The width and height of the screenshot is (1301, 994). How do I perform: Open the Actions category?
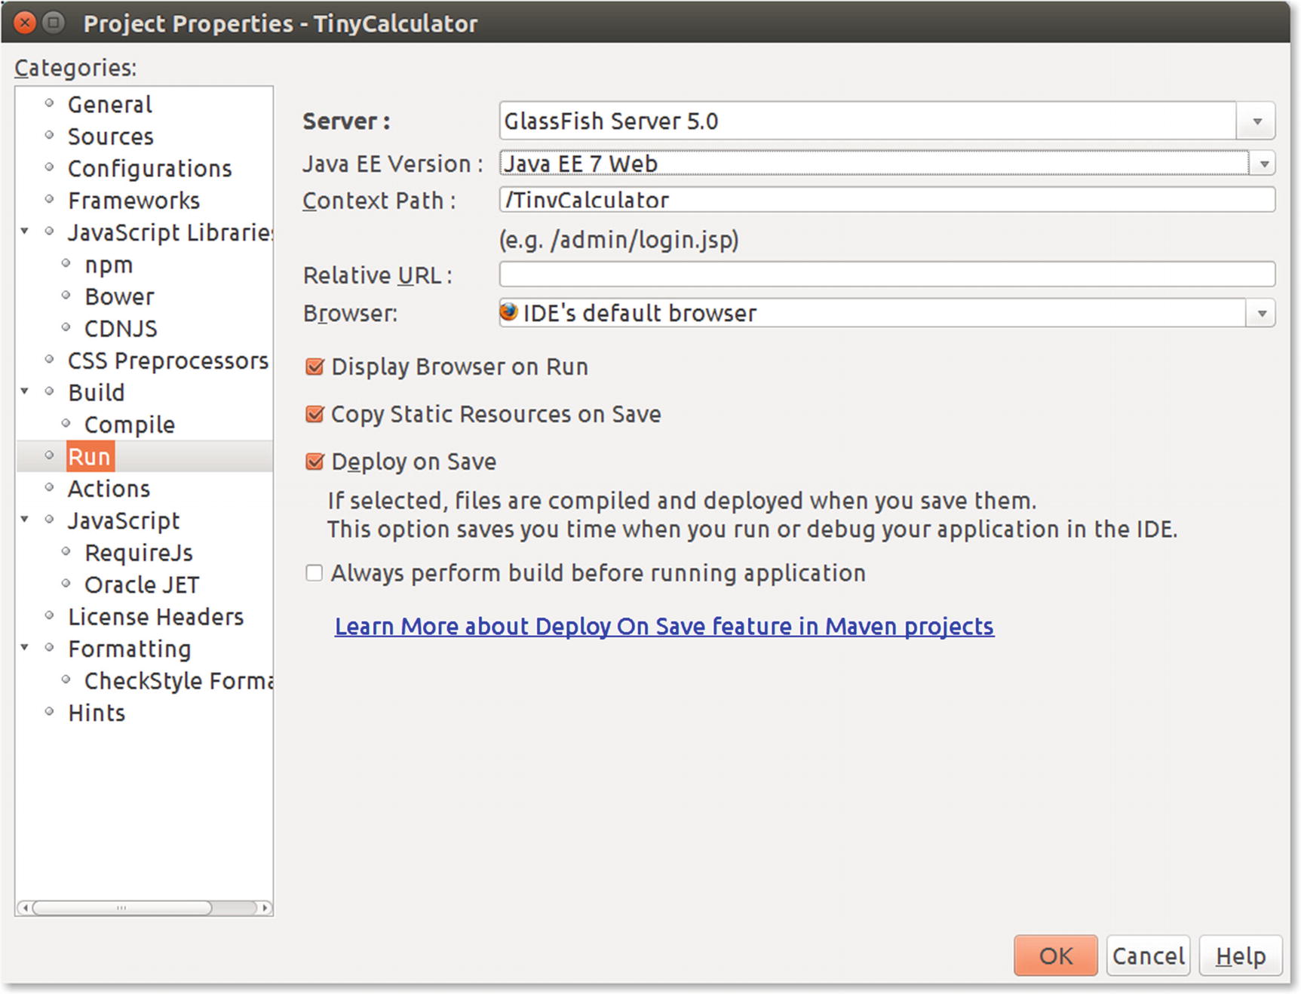pos(109,489)
